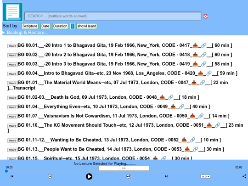Play BG 01.13 People Want to Be Cheated
Viewport: 248px width, 186px height.
(100, 149)
